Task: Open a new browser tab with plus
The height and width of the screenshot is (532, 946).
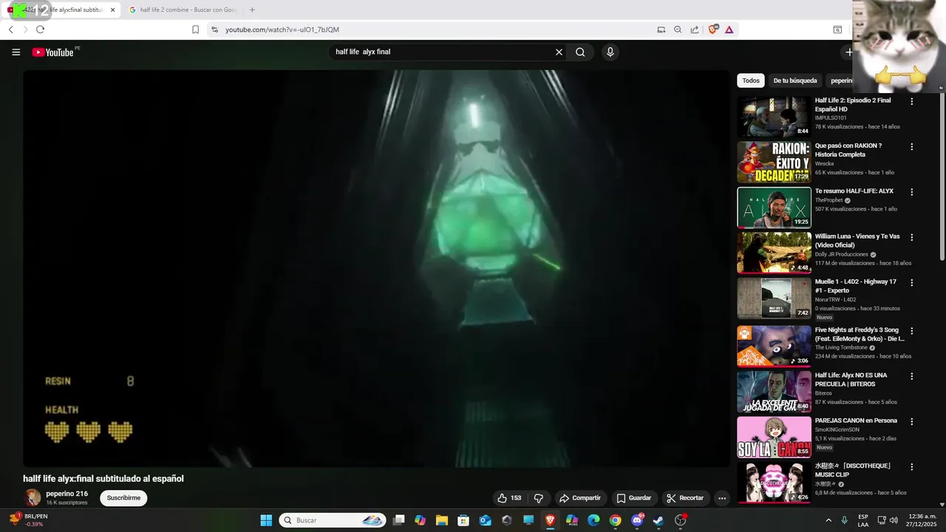Action: [252, 10]
